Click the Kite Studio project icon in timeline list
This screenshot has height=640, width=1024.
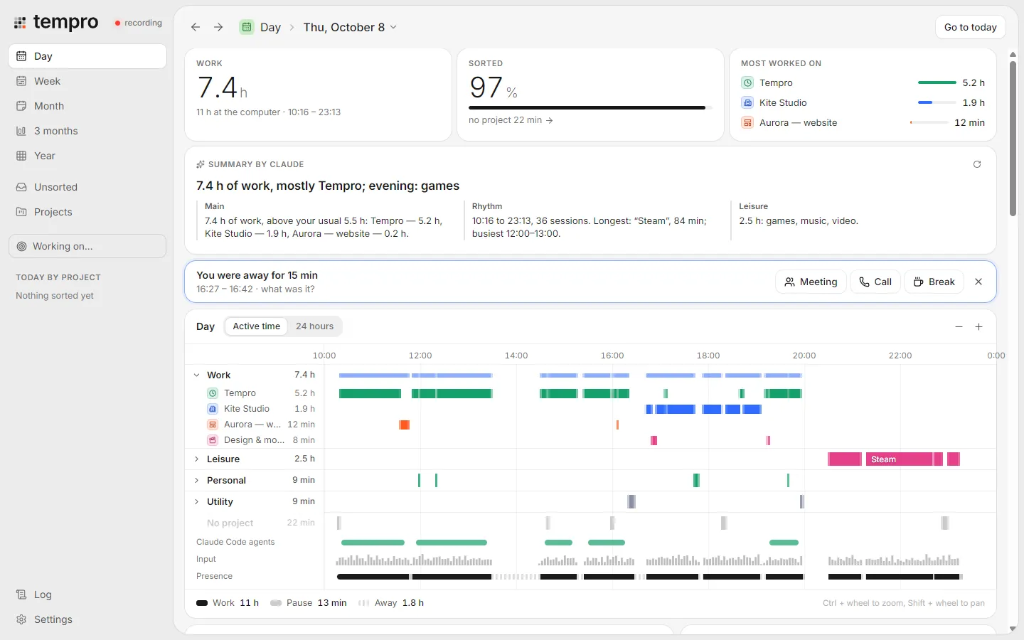point(213,409)
